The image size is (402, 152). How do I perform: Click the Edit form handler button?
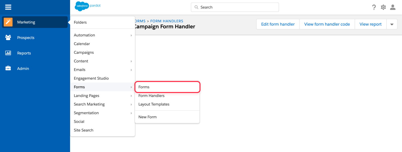278,24
